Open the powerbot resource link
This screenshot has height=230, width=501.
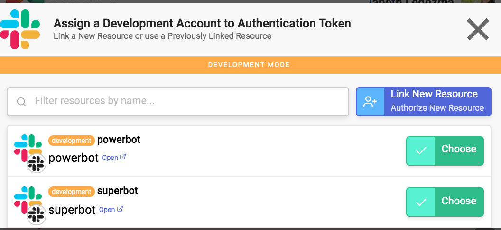coord(110,158)
